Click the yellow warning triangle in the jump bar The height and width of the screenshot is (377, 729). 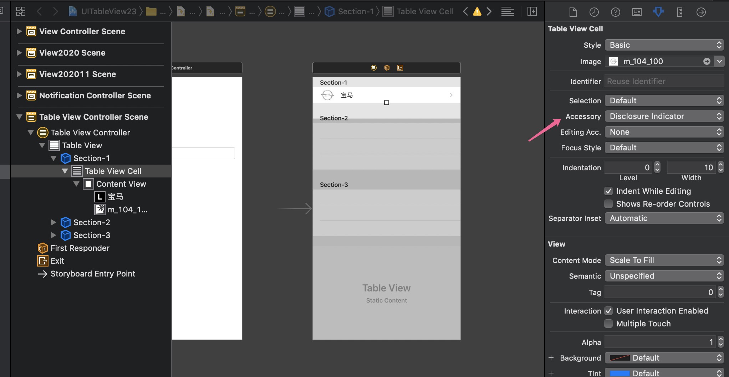coord(477,11)
